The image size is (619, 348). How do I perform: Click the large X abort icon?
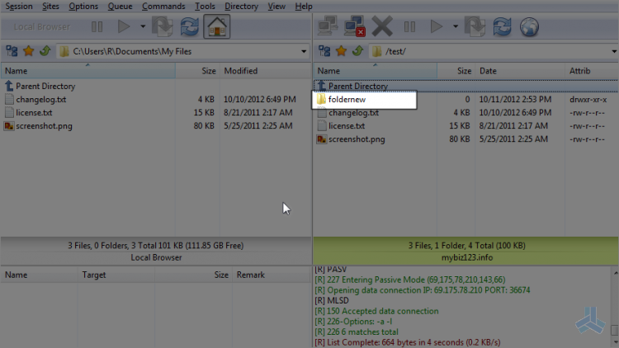pyautogui.click(x=382, y=26)
